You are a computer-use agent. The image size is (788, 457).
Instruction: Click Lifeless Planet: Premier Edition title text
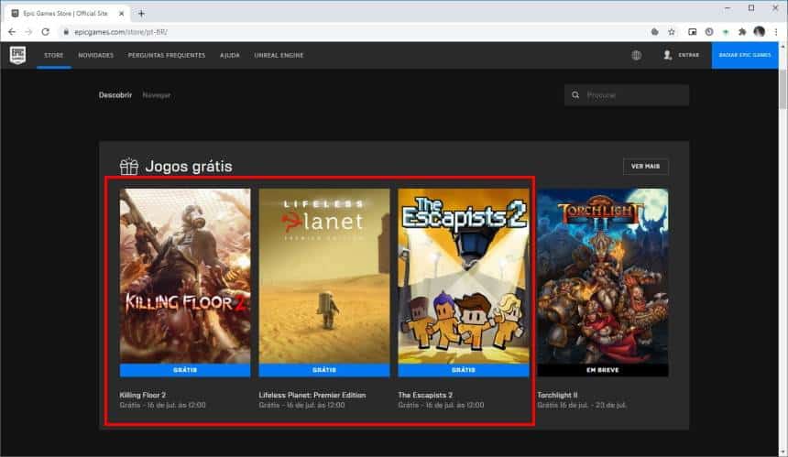[x=312, y=396]
